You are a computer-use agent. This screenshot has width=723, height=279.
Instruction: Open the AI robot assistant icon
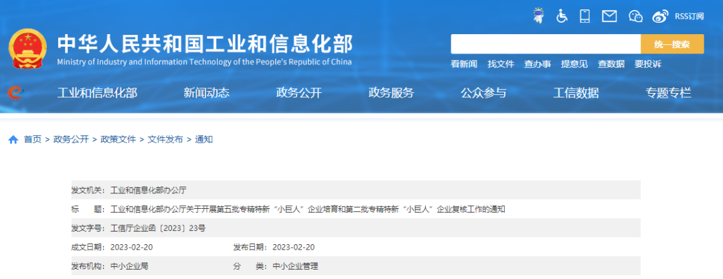tap(538, 15)
